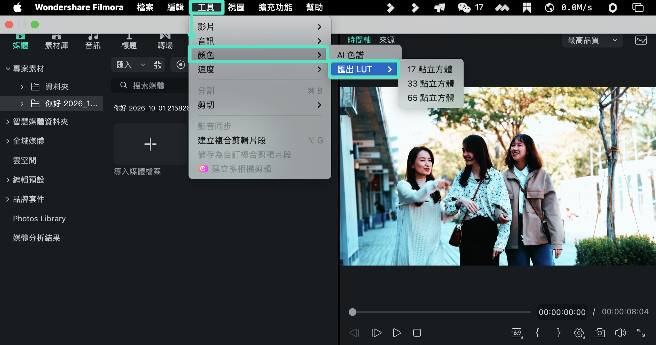The height and width of the screenshot is (345, 656).
Task: Click the plus tile to import media
Action: (x=150, y=144)
